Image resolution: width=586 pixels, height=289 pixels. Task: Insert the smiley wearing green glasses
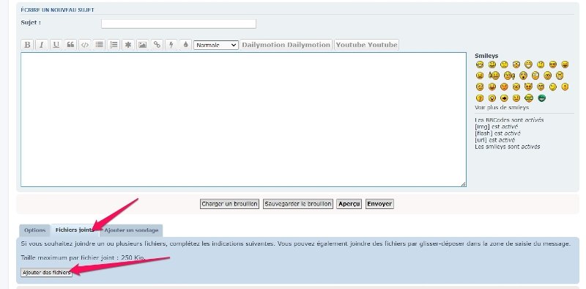pyautogui.click(x=529, y=98)
